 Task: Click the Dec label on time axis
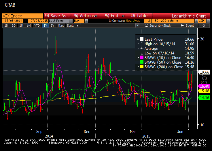[x=87, y=132]
